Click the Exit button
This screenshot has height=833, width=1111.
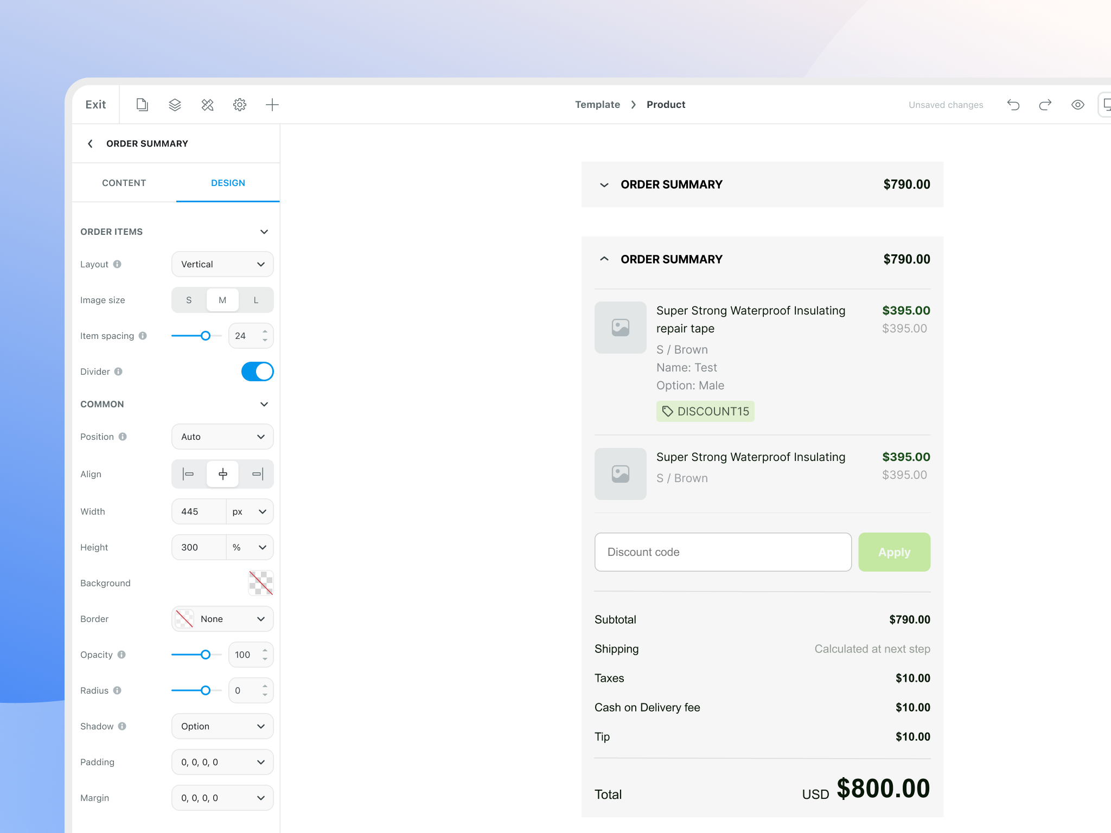(95, 105)
